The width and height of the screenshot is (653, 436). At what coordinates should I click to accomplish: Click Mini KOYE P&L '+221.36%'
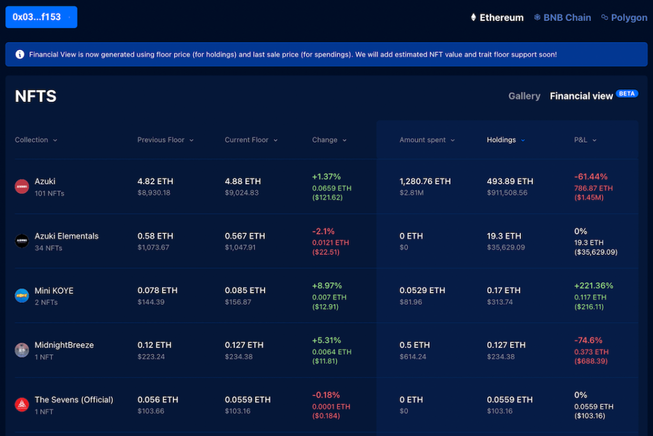click(x=594, y=286)
